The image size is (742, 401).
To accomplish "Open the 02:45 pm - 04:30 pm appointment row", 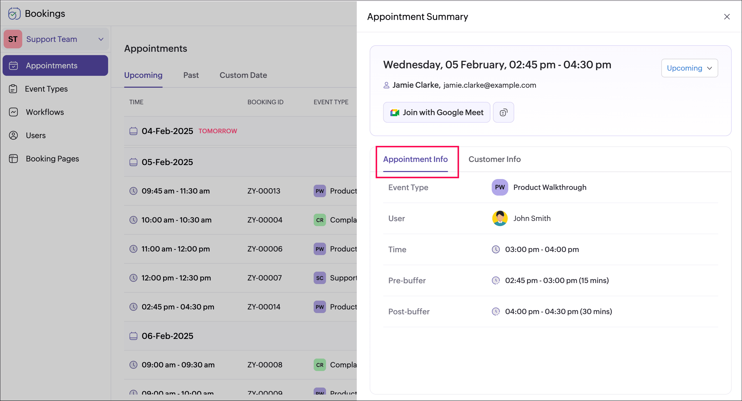I will [240, 307].
